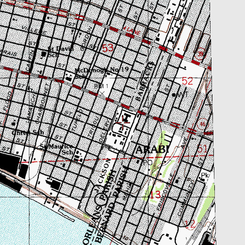Image resolution: width=245 pixels, height=245 pixels.
Task: Click the MT label east of Barracks
Action: (183, 95)
